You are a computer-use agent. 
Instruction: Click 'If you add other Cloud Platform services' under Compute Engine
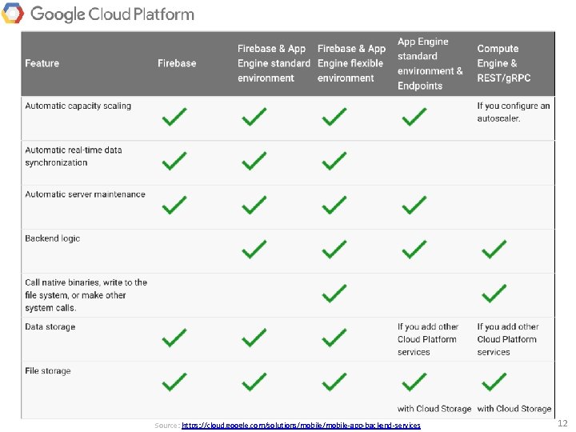[508, 339]
